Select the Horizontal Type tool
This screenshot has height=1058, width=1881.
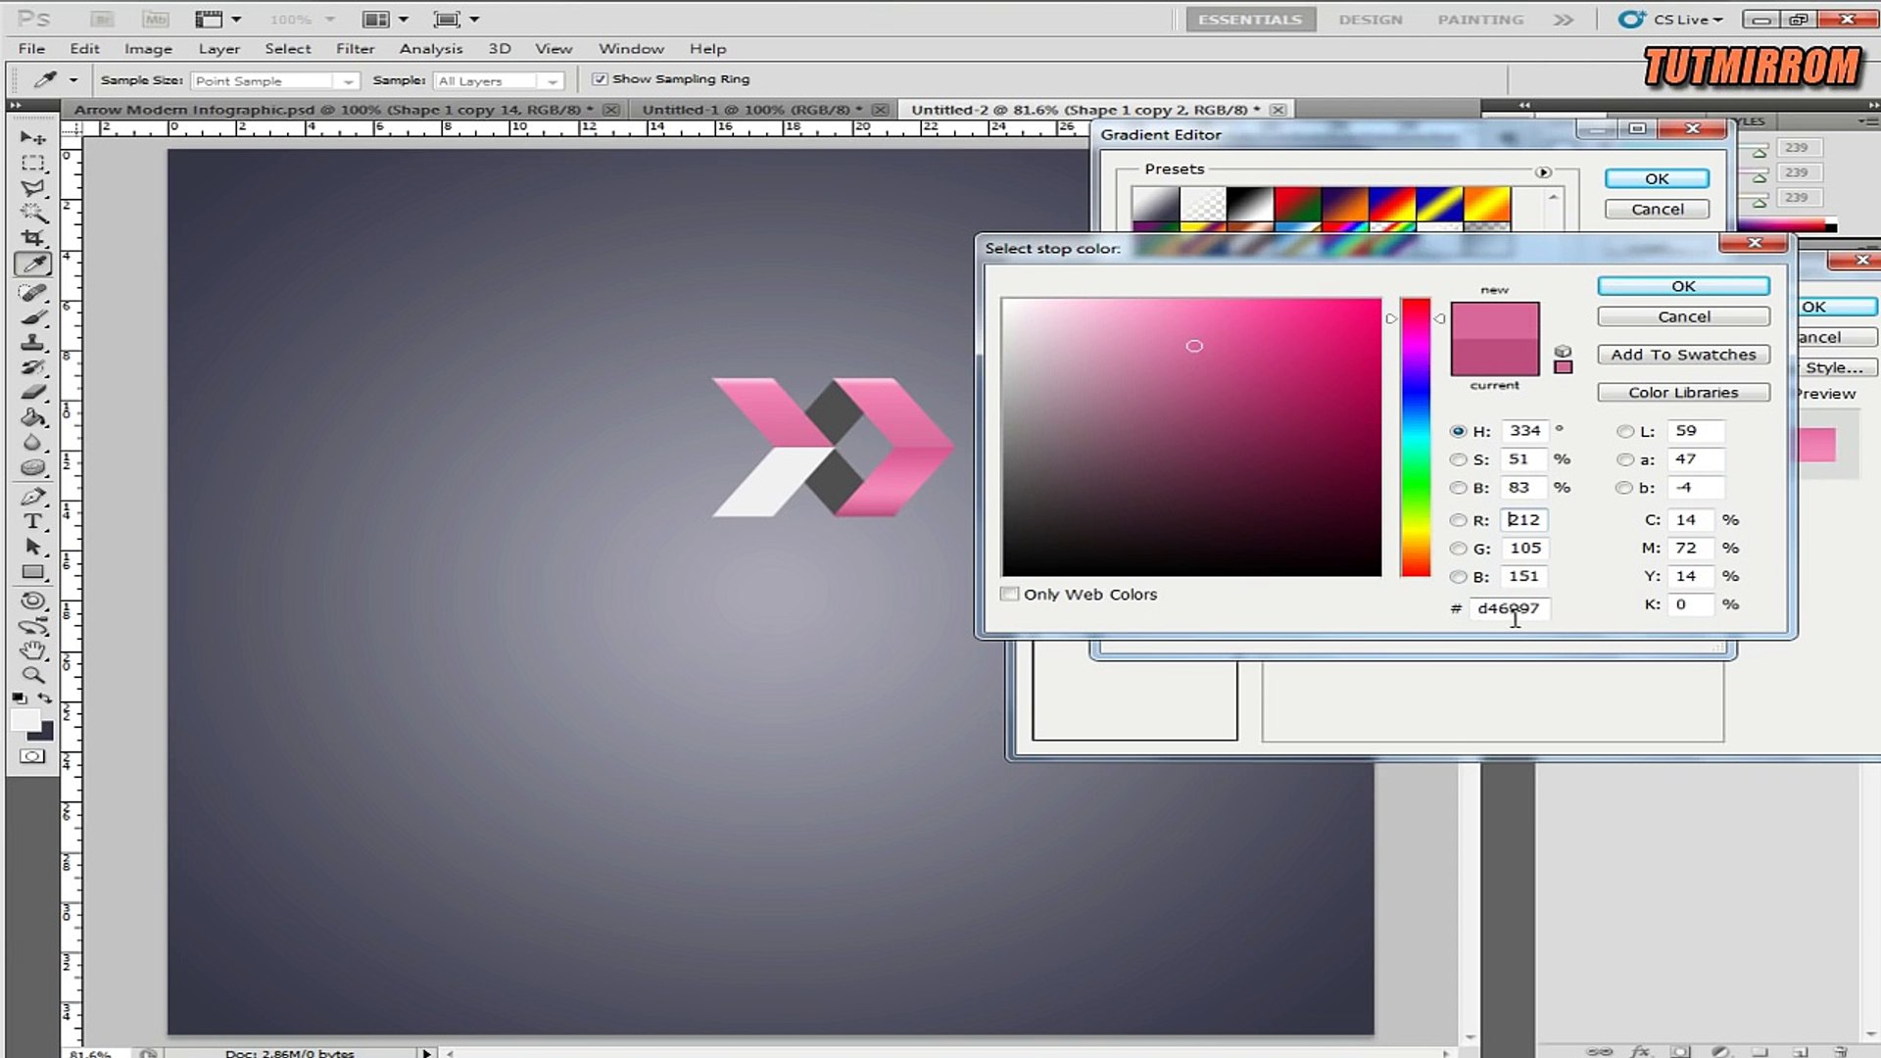point(32,521)
